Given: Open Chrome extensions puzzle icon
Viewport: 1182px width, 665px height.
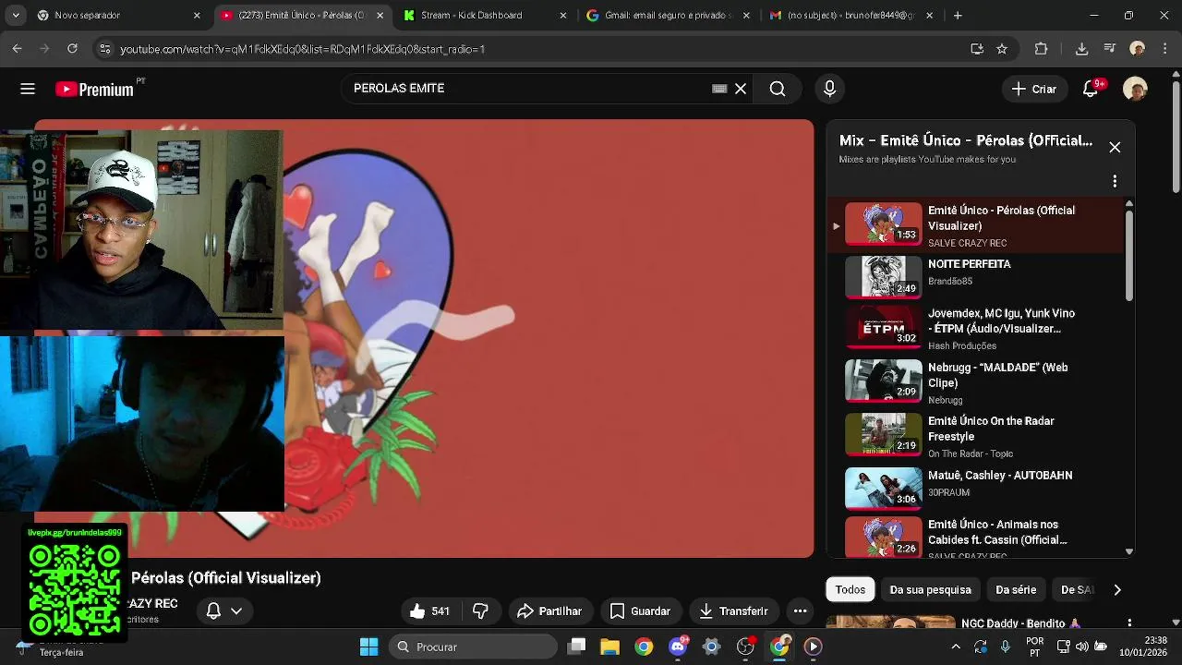Looking at the screenshot, I should [x=1041, y=49].
